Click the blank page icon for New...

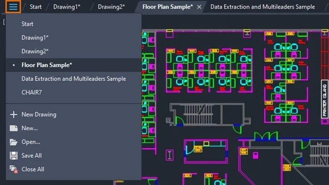click(x=14, y=128)
